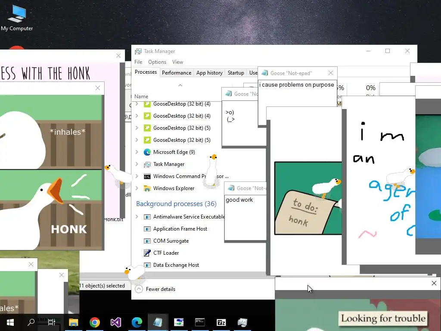Click in the 'good work' notepad text area
This screenshot has width=441, height=331.
tap(245, 218)
